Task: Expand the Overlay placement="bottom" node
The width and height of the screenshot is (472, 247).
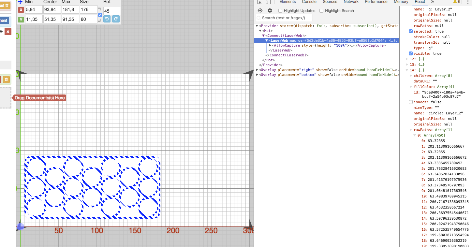Action: point(257,75)
